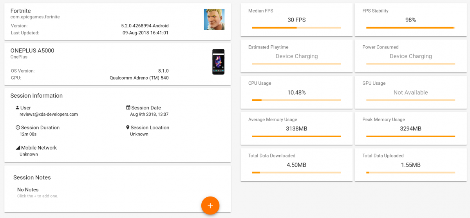
Task: Click the User person icon
Action: tap(17, 107)
